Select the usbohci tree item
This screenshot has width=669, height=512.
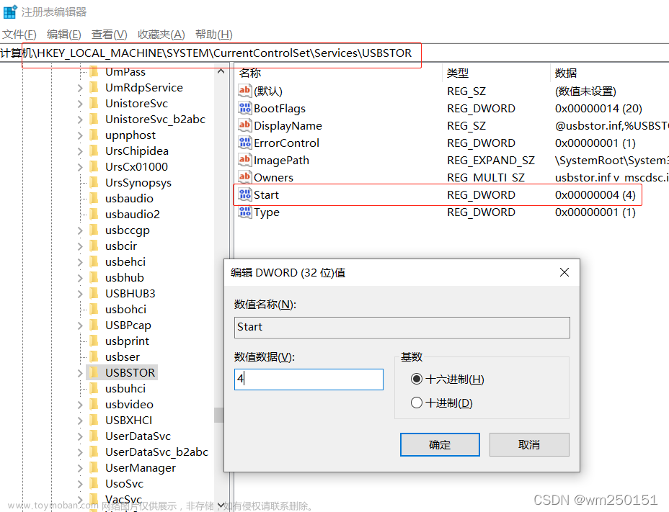125,309
